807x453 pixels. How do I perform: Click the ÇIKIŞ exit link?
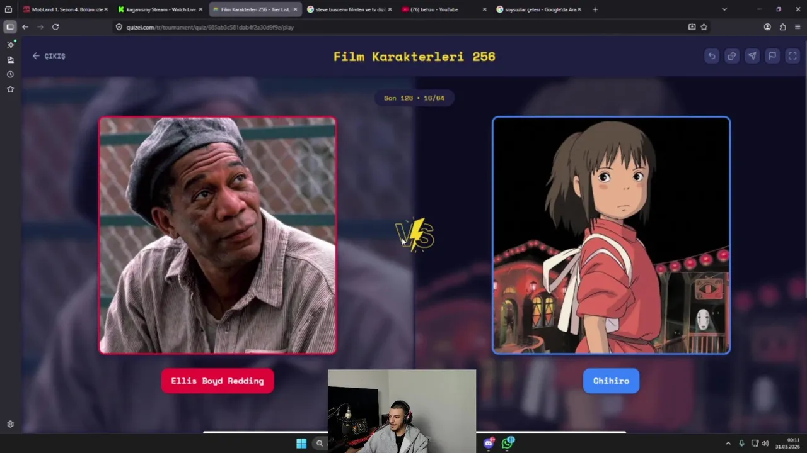[x=49, y=56]
